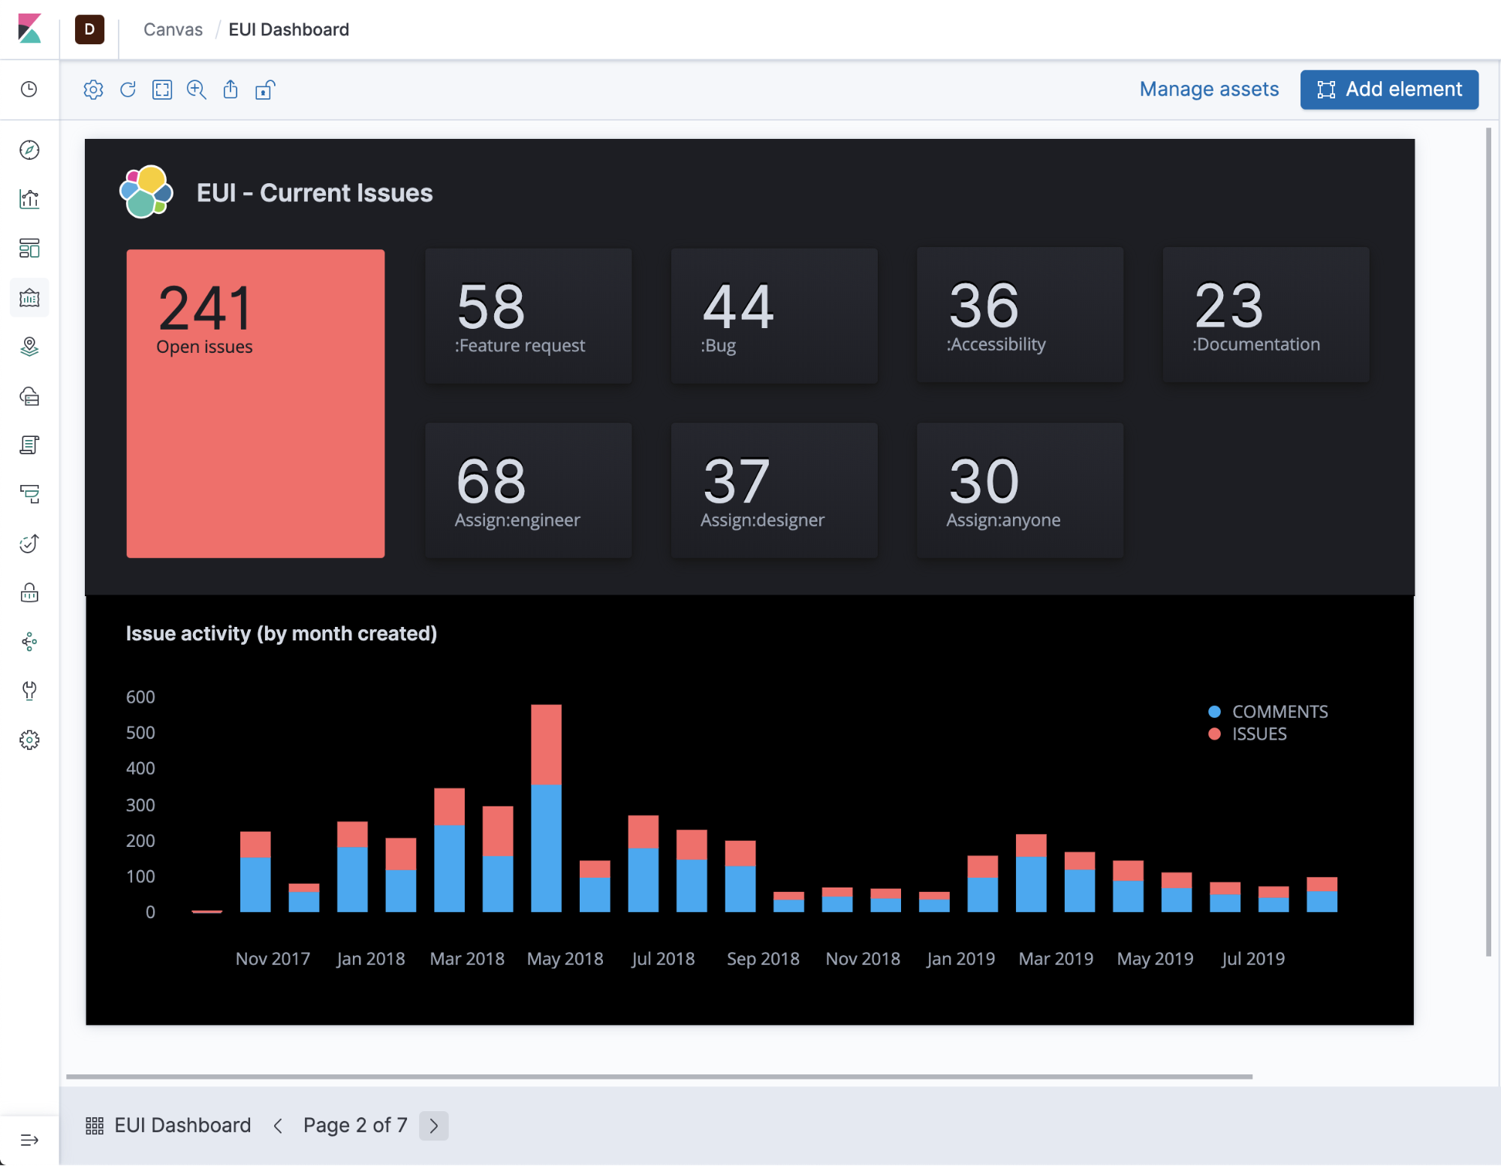Click the EUI Dashboard breadcrumb
The height and width of the screenshot is (1166, 1501).
(x=288, y=29)
